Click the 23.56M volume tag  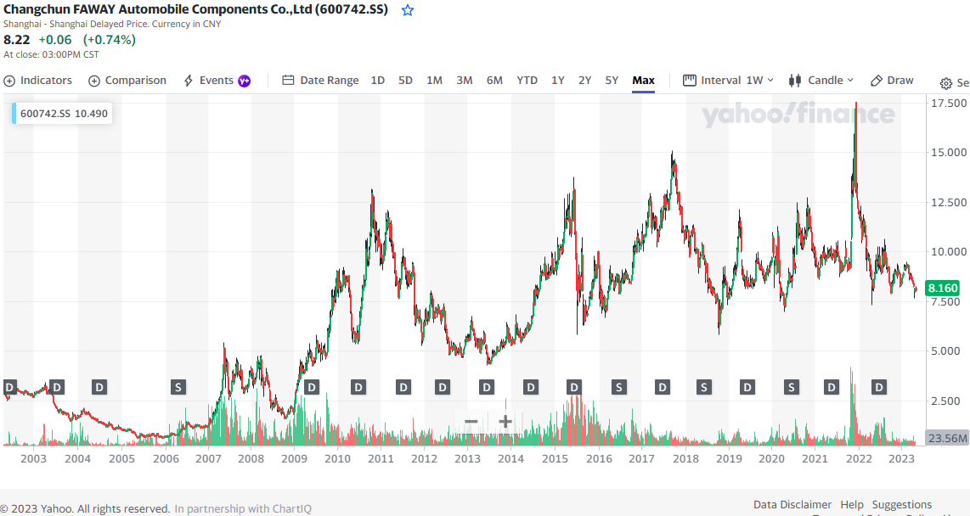pos(947,438)
